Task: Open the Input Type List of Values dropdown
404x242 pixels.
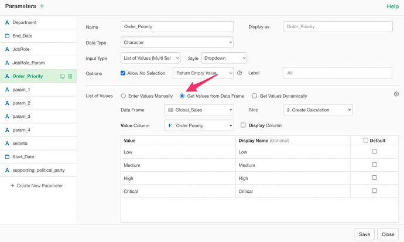Action: click(x=150, y=58)
